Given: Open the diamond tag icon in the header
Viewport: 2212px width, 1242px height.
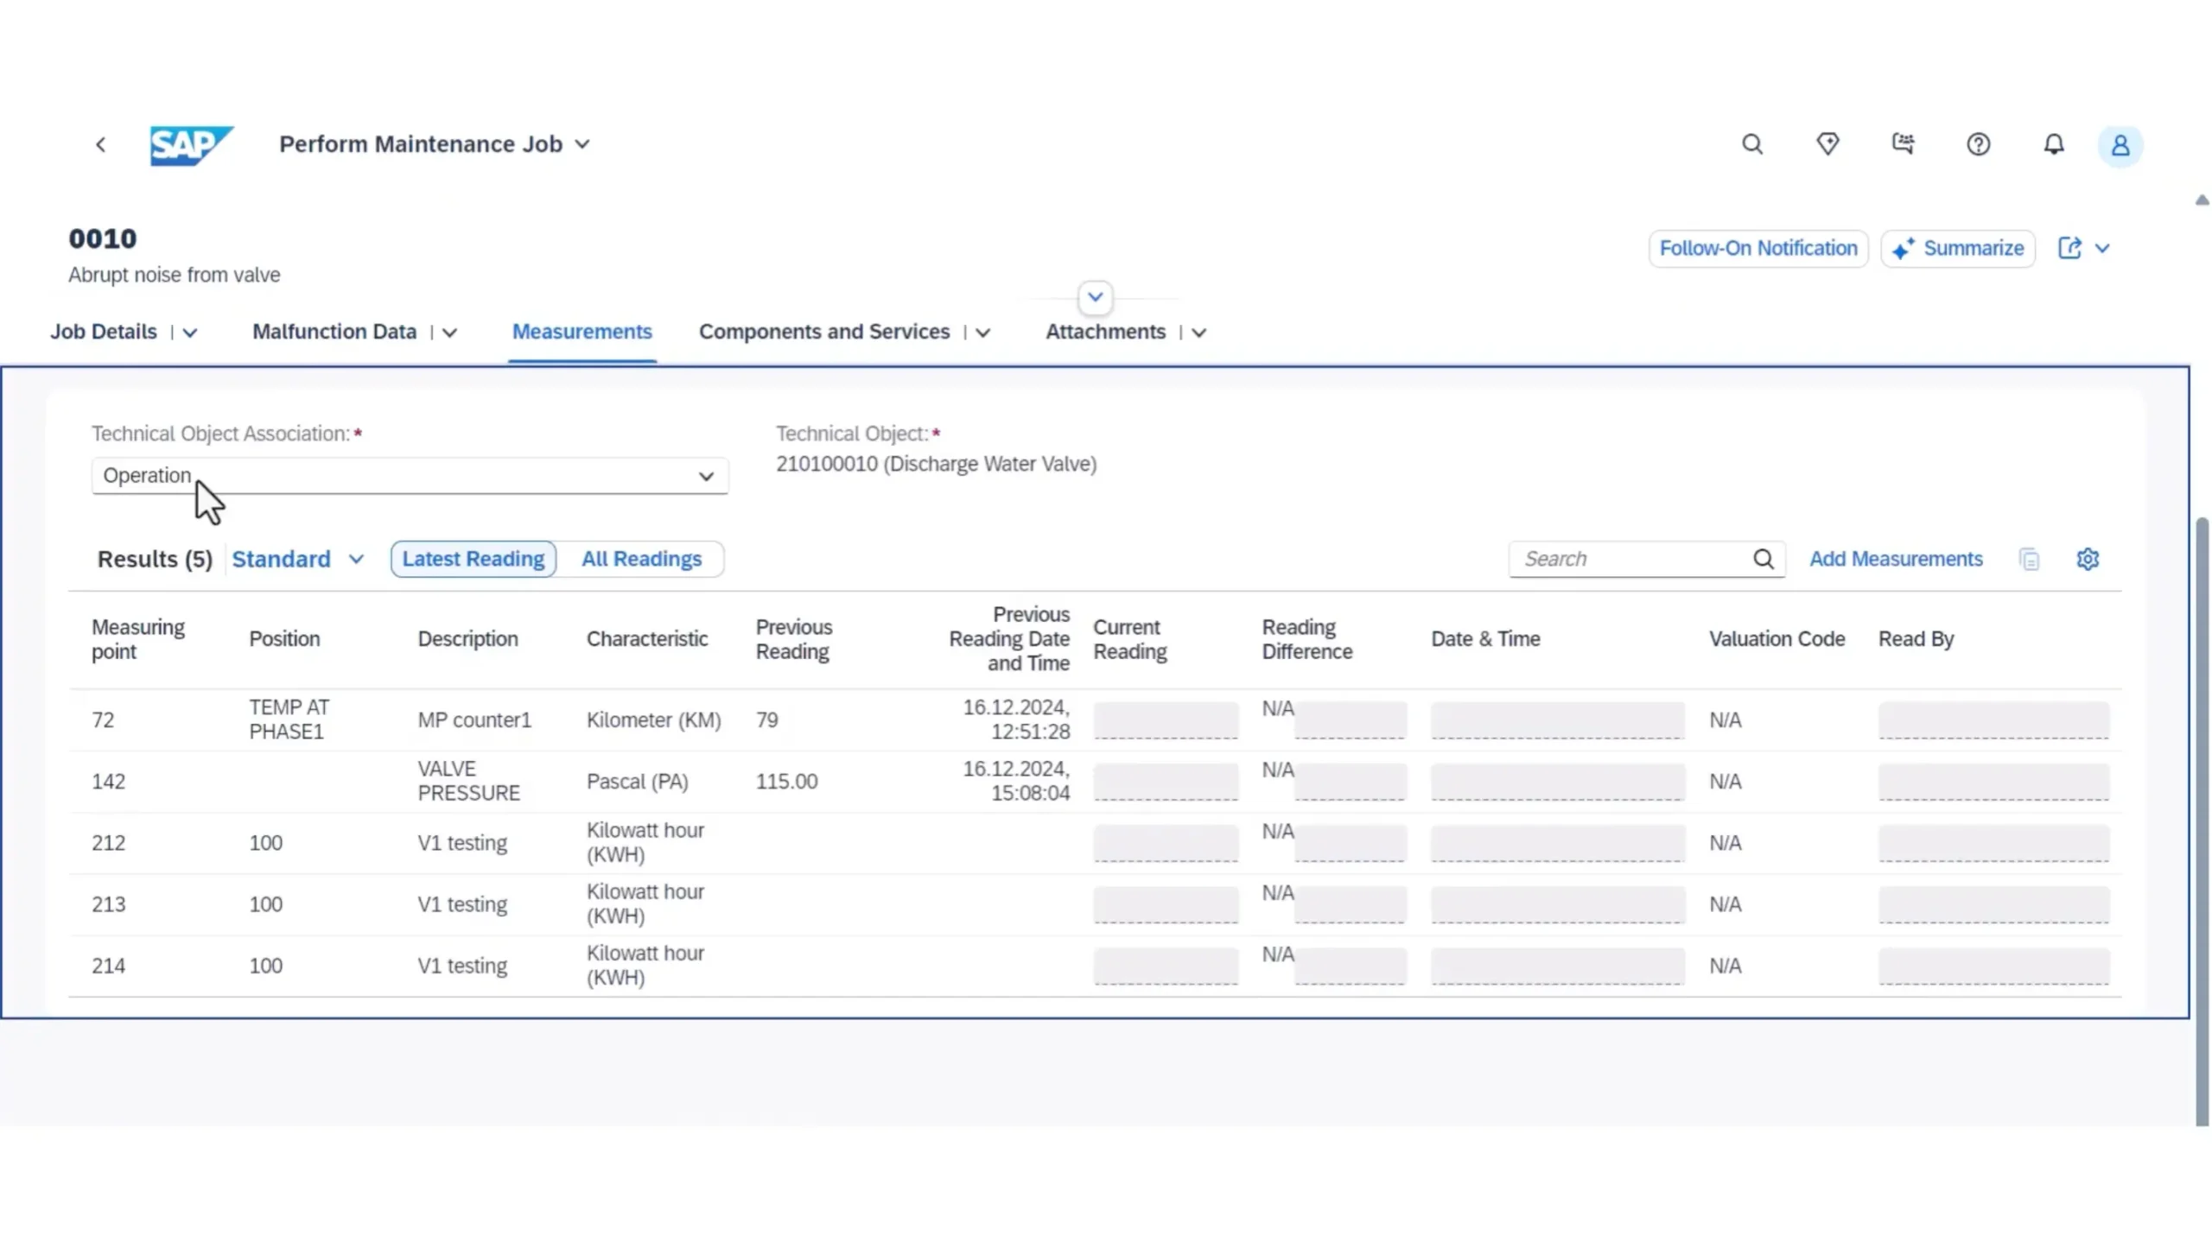Looking at the screenshot, I should [x=1827, y=144].
